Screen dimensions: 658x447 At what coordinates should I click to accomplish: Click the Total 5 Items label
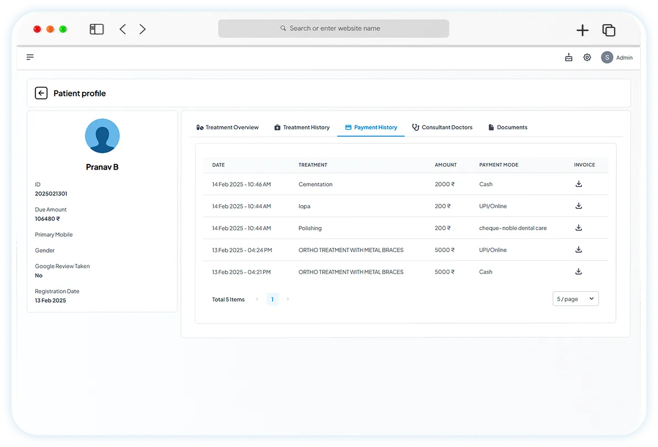tap(228, 299)
